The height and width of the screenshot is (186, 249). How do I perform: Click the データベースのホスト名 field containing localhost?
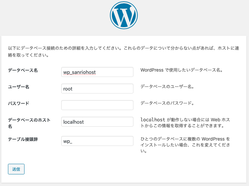coord(97,122)
